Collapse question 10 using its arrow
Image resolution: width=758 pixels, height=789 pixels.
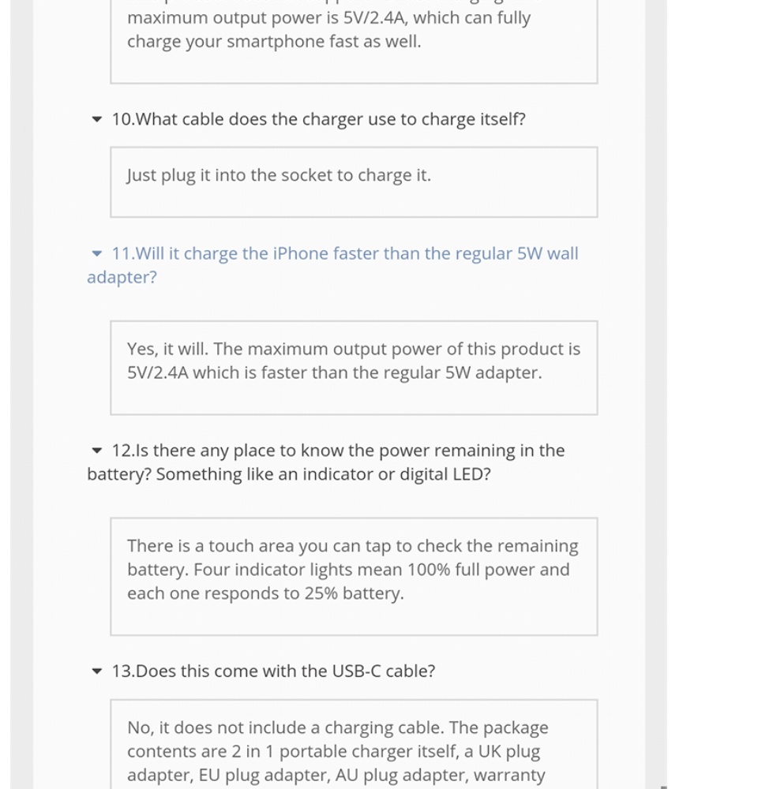[x=97, y=120]
